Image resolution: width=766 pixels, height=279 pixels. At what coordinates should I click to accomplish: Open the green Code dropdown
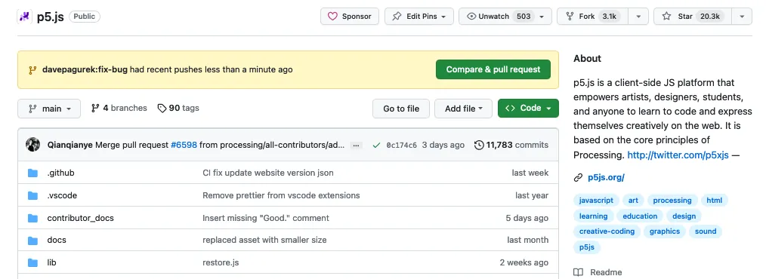coord(528,108)
